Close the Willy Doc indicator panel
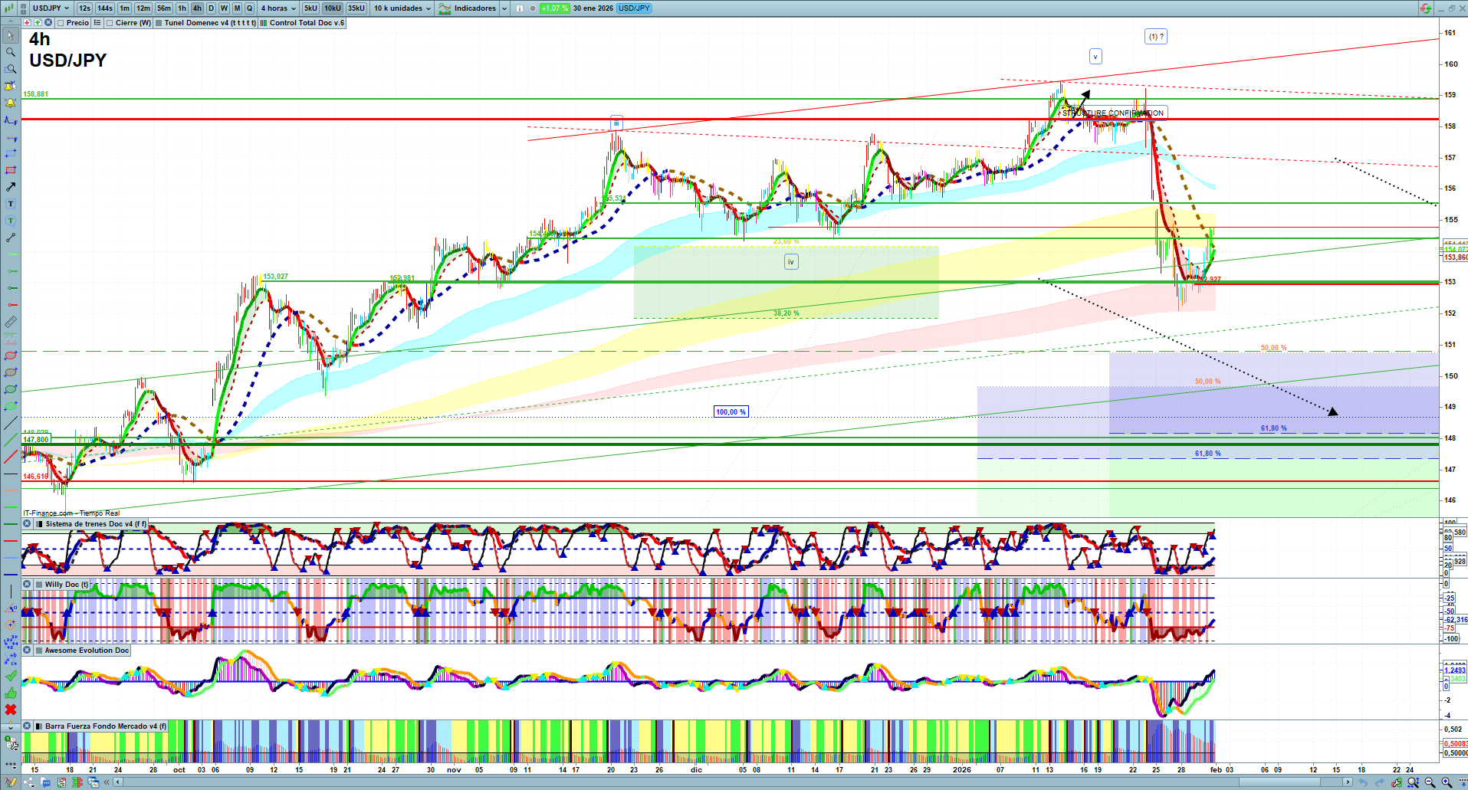 click(x=27, y=585)
